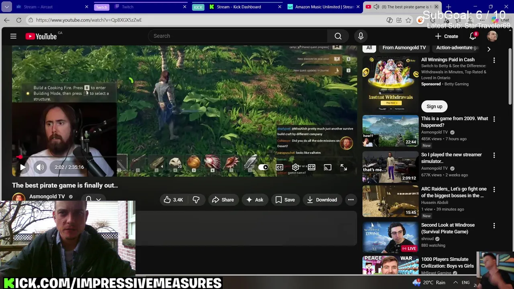Share the video
The width and height of the screenshot is (514, 289).
pos(223,200)
